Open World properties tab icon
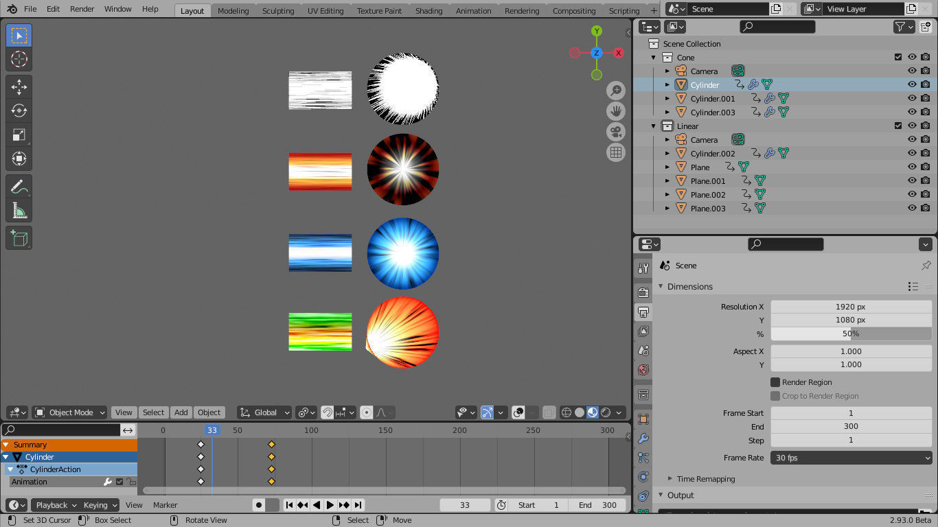938x527 pixels. coord(643,369)
